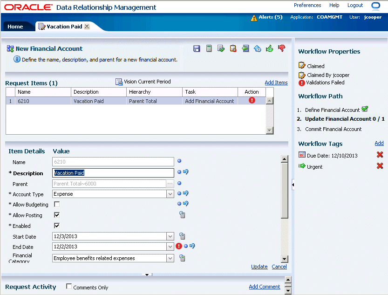
Task: Click undo arrow beside Account Type
Action: pos(186,193)
